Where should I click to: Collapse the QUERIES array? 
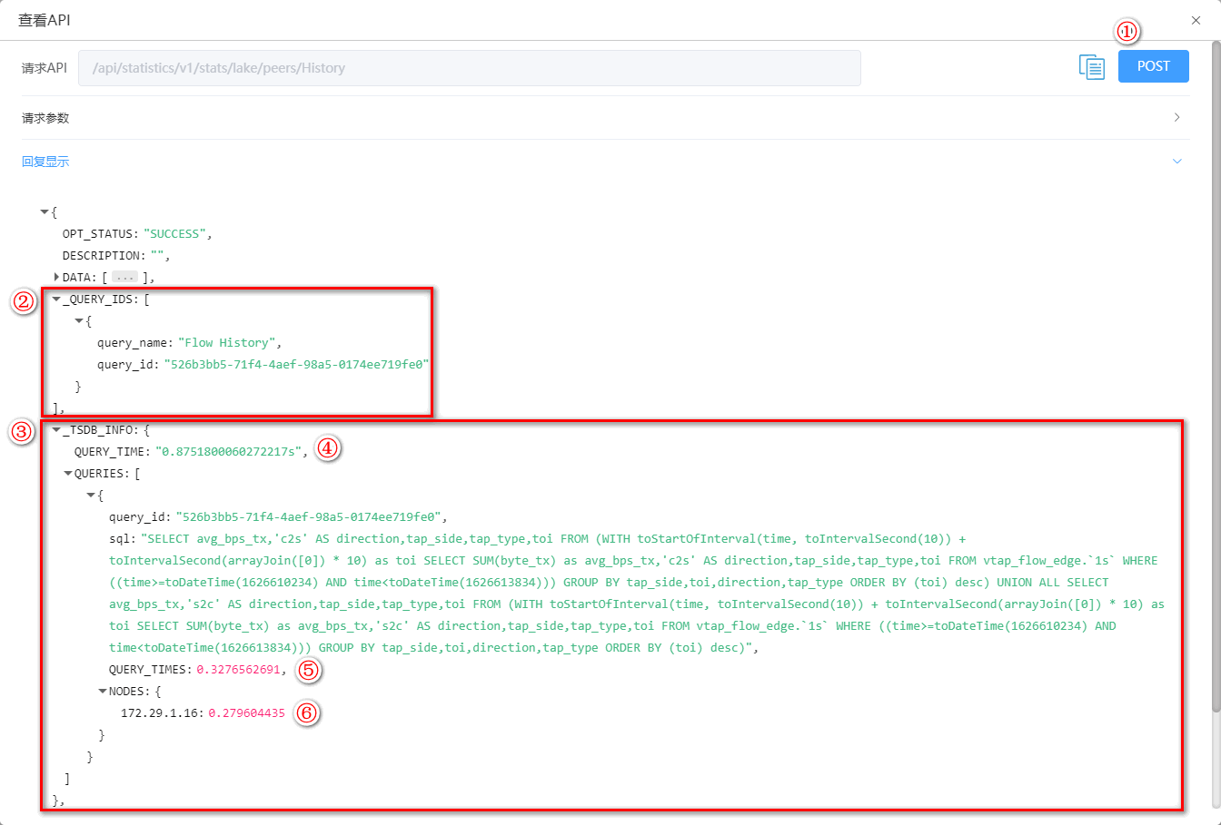(x=68, y=474)
